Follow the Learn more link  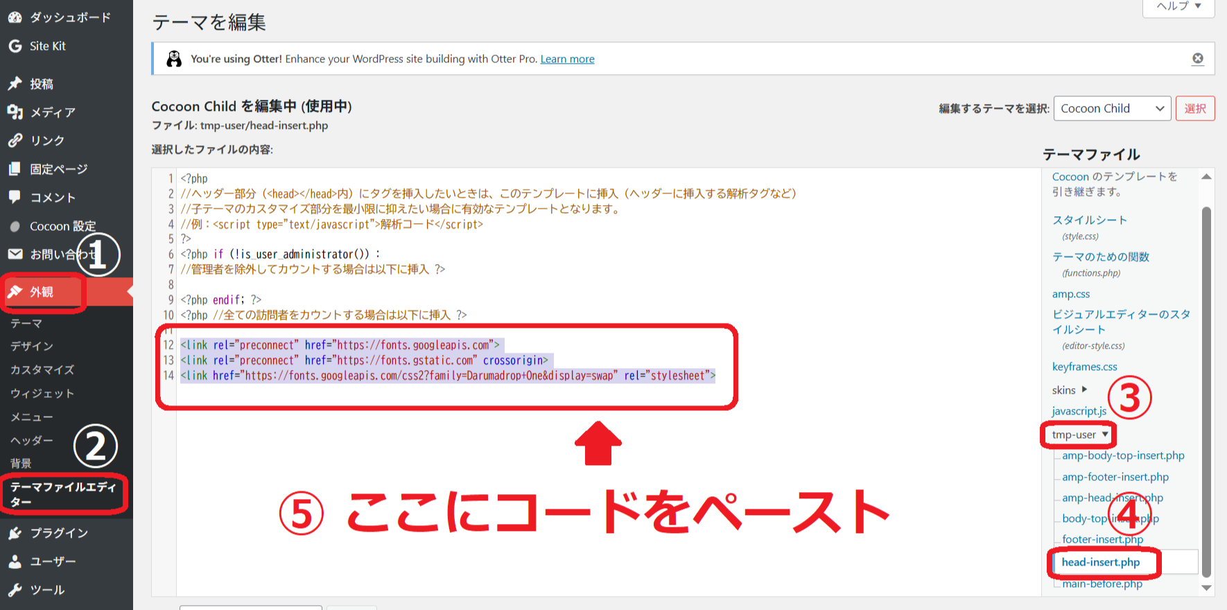(x=567, y=59)
